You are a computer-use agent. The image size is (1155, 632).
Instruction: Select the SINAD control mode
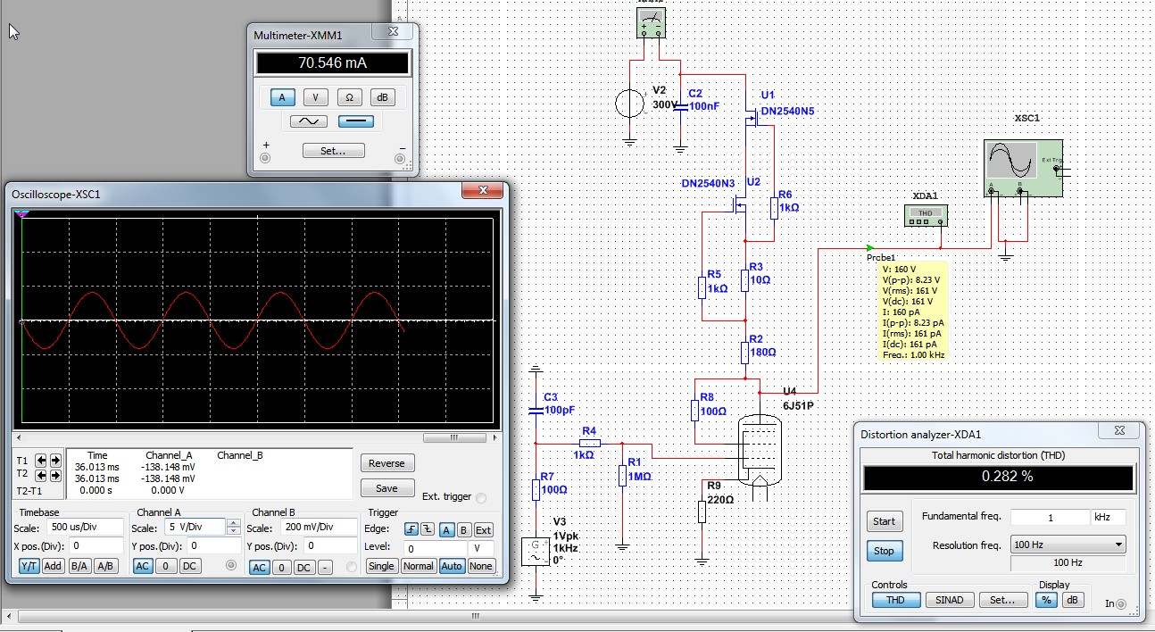click(949, 600)
